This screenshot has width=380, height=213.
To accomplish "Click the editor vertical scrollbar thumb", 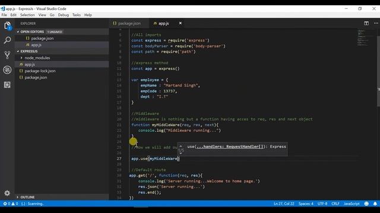I will coord(378,71).
